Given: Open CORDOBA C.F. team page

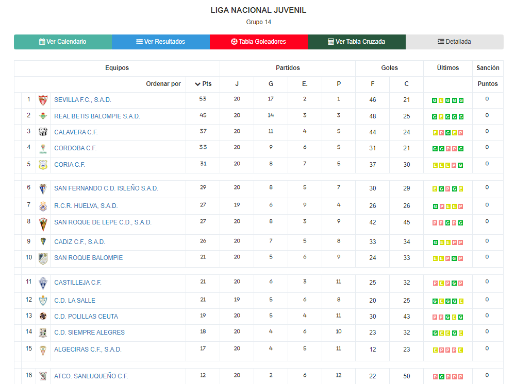Looking at the screenshot, I should point(75,148).
